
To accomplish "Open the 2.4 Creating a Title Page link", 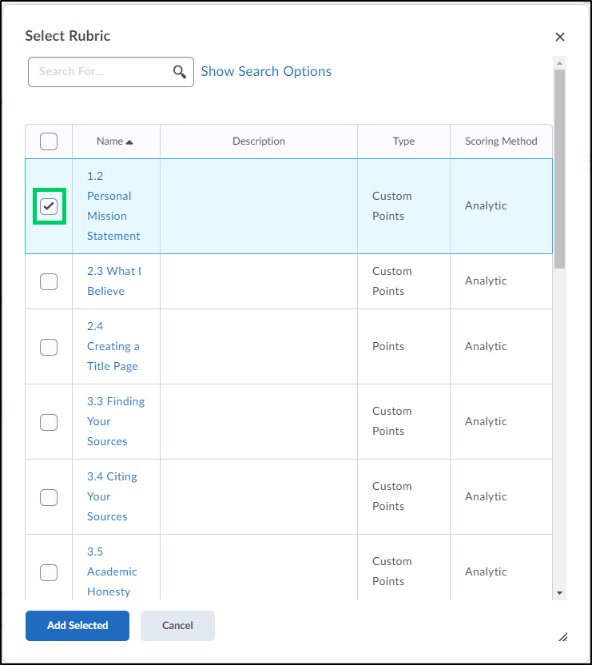I will point(113,347).
